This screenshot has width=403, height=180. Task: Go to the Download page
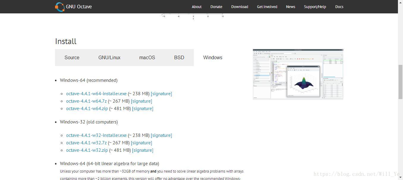tap(240, 7)
